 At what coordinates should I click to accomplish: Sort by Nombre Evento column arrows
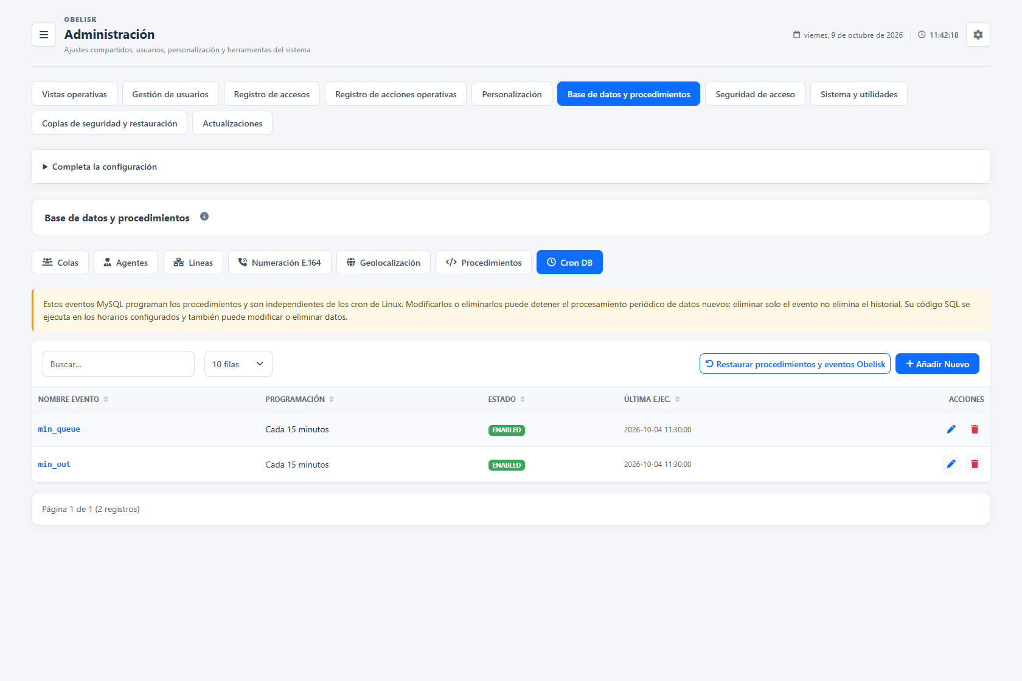106,399
